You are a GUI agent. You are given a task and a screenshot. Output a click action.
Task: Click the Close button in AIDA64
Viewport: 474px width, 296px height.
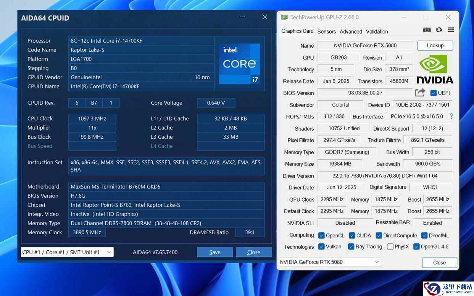click(254, 252)
